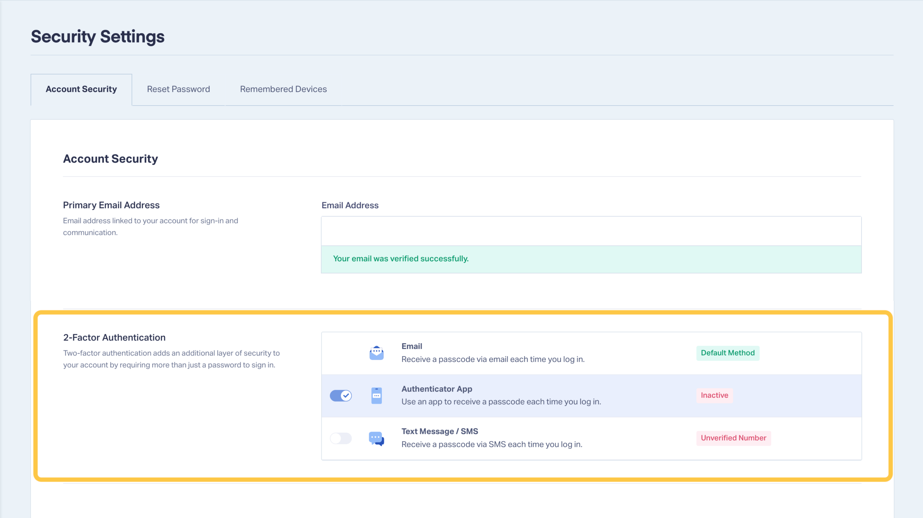923x518 pixels.
Task: Click the Account Security card heading
Action: click(110, 158)
